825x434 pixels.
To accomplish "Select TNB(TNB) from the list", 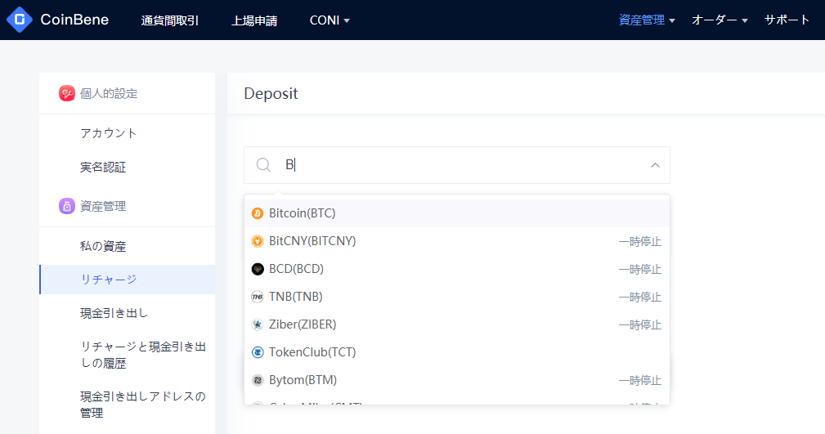I will 457,297.
